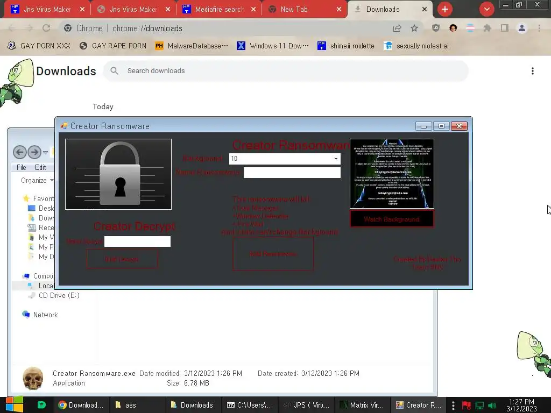Click Explorer window back button

click(x=20, y=152)
